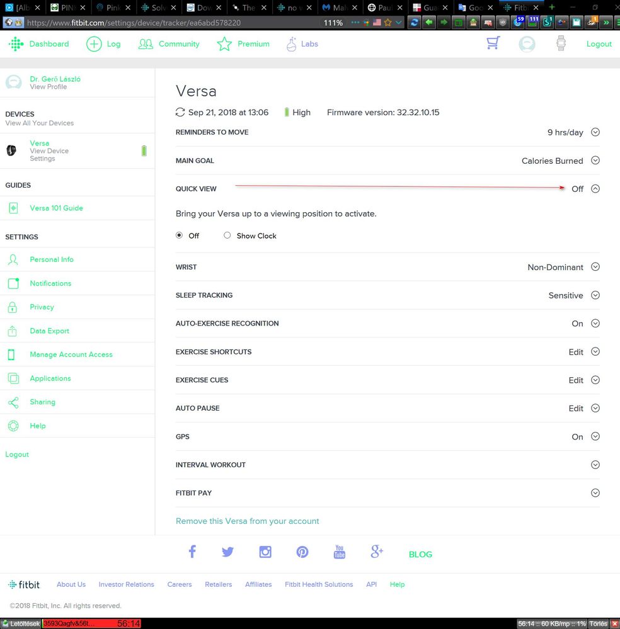
Task: Open Fitbit's Instagram page icon
Action: [x=265, y=552]
